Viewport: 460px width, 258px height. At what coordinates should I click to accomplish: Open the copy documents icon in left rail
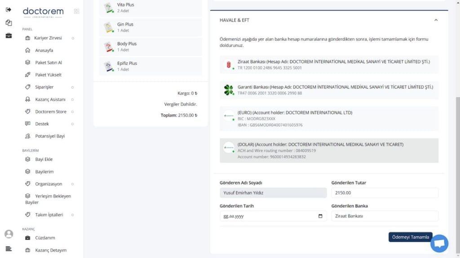coord(9,22)
